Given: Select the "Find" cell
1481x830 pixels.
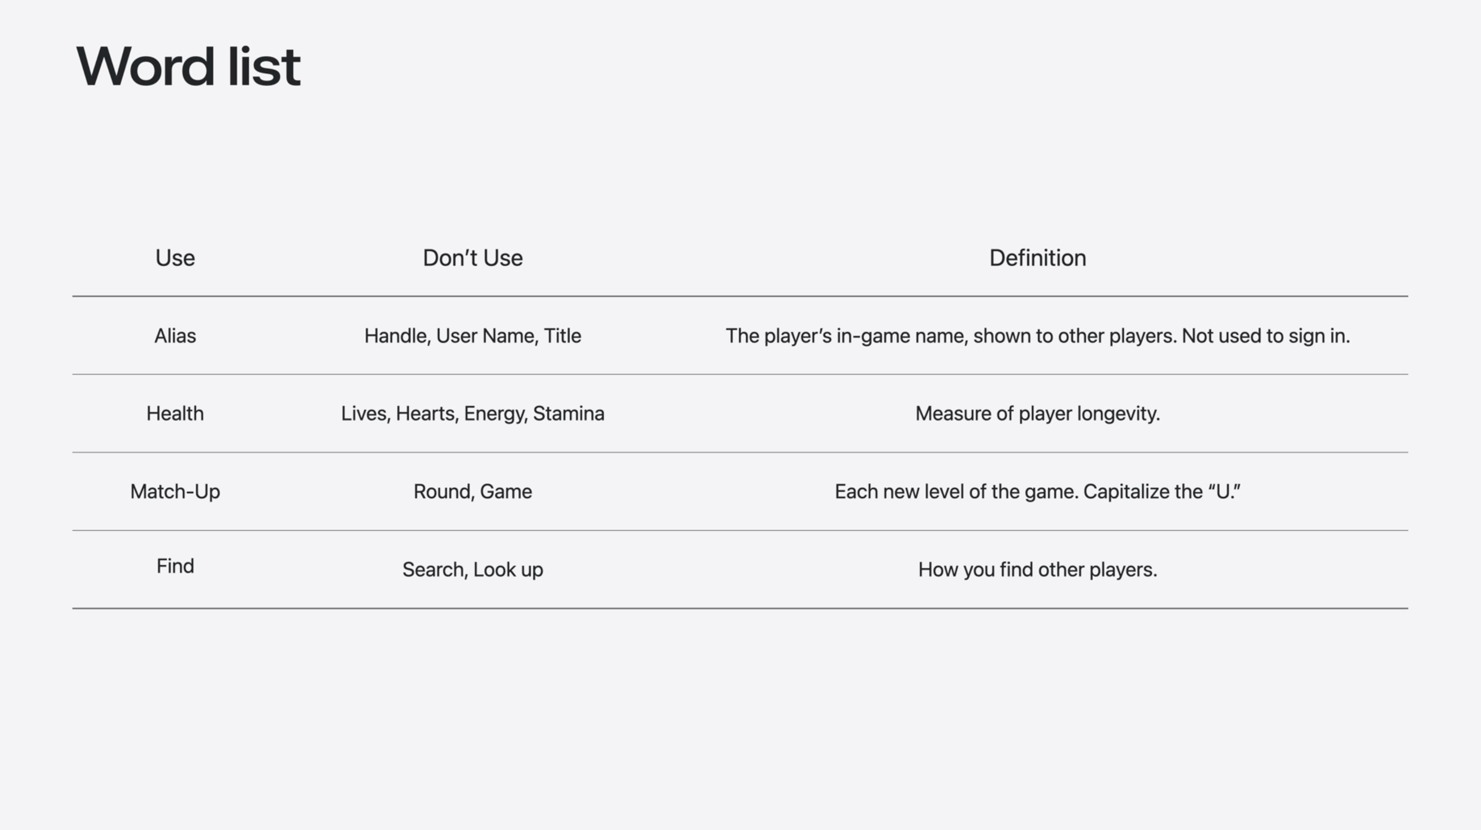Looking at the screenshot, I should [x=175, y=566].
